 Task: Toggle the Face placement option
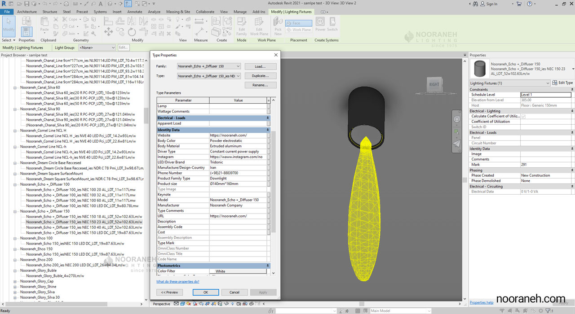pos(299,23)
